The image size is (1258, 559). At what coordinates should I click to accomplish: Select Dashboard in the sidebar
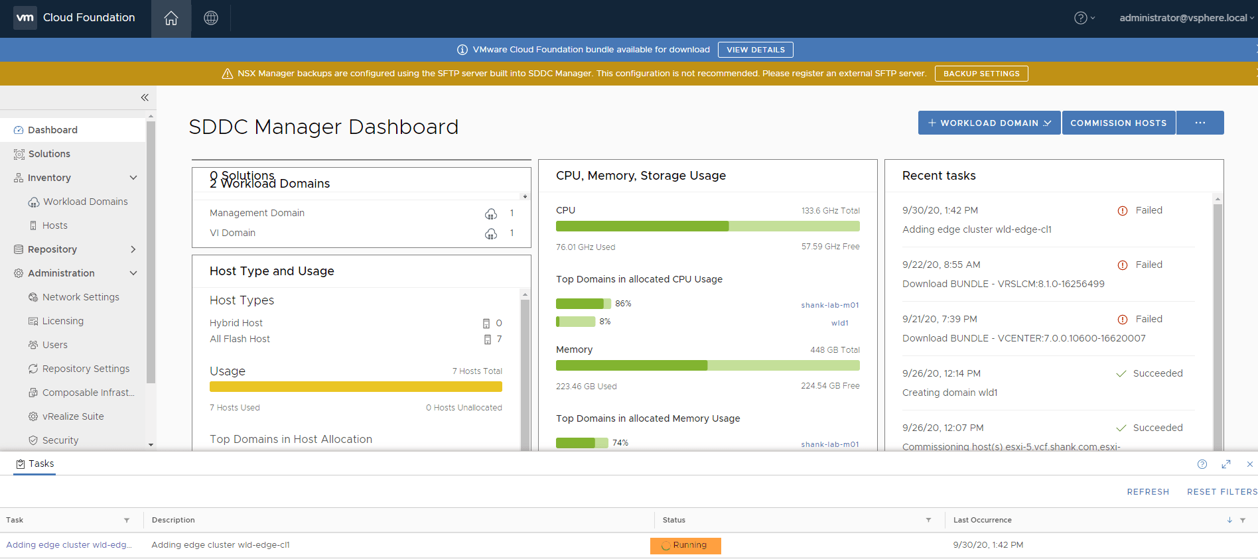pos(73,130)
